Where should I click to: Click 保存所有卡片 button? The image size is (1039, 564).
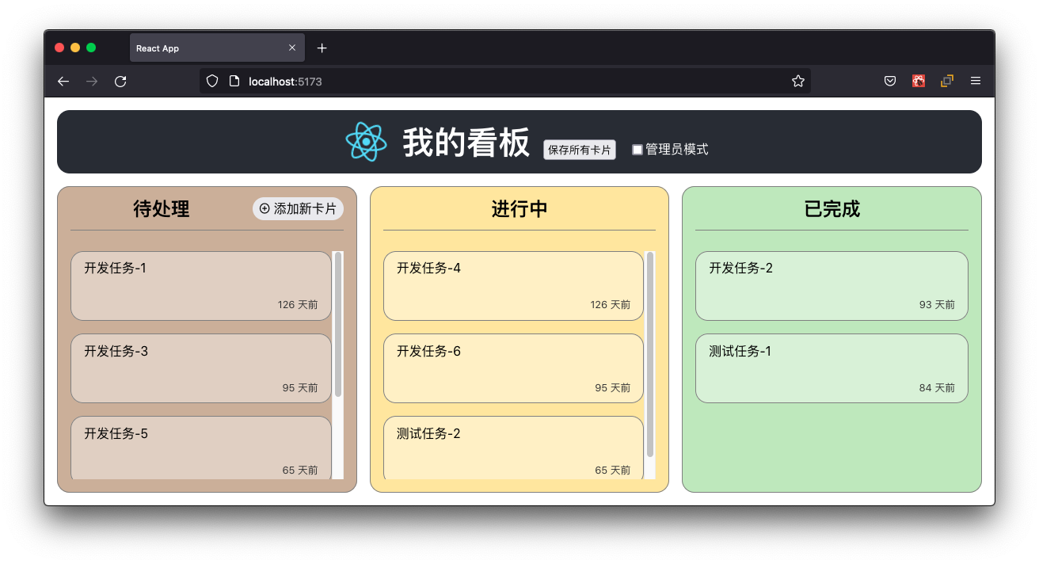click(x=580, y=150)
